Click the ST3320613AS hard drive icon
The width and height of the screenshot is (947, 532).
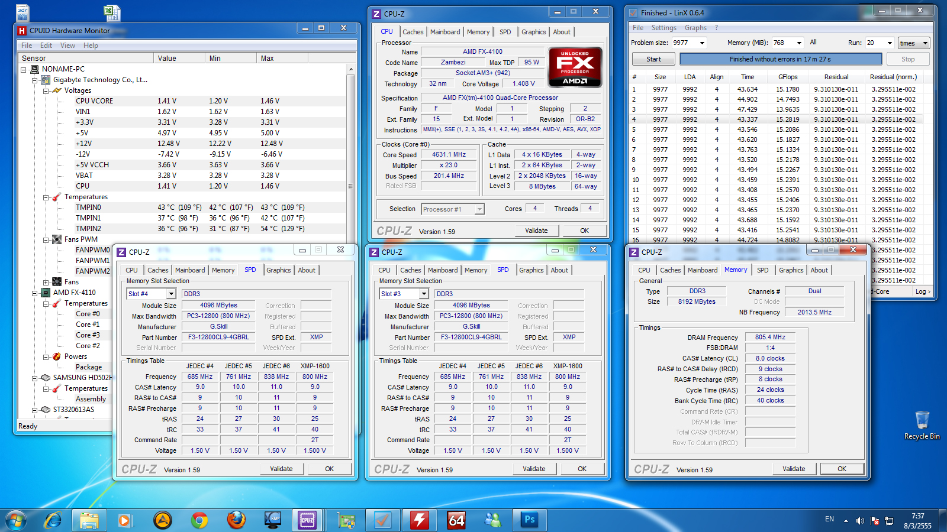pyautogui.click(x=46, y=410)
